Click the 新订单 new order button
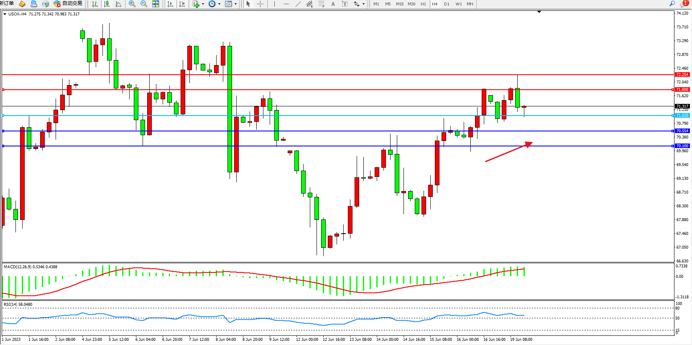692x345 pixels. 7,4
